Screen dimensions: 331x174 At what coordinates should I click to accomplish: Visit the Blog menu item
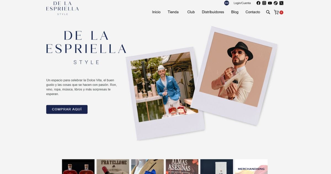235,12
